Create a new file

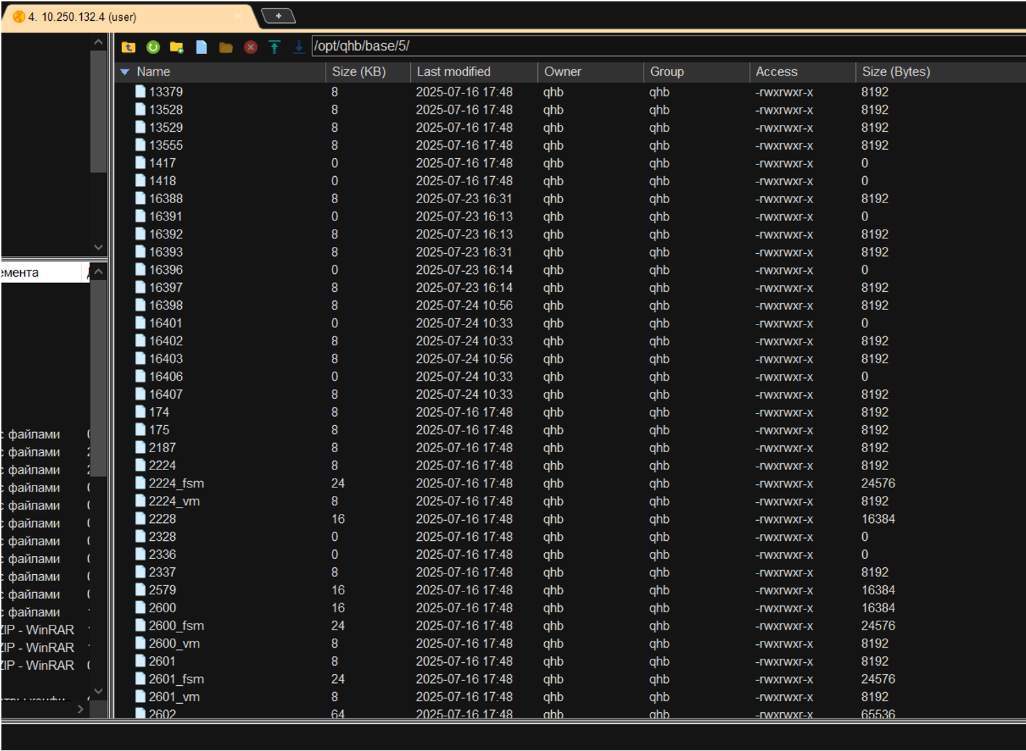pos(201,46)
